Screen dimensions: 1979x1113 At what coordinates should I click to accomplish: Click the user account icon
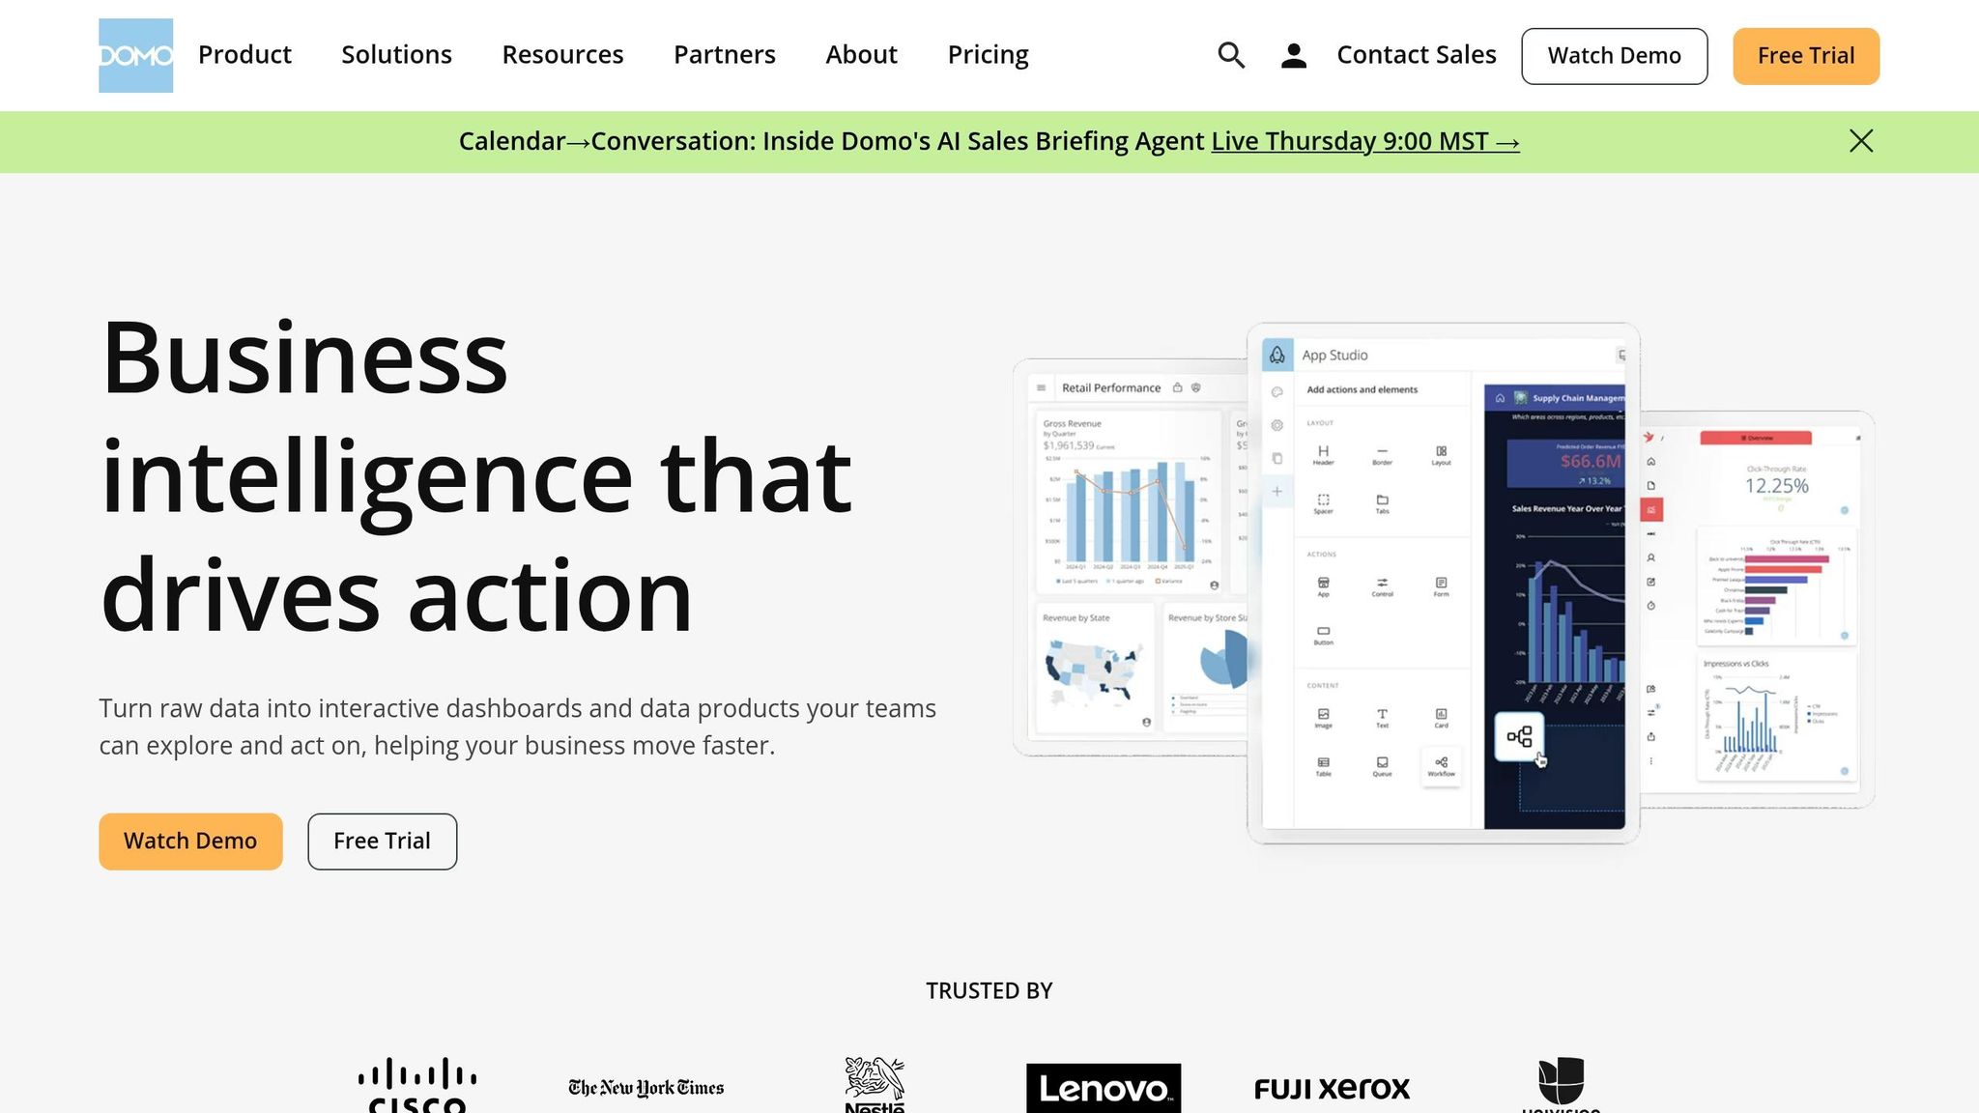pos(1294,55)
